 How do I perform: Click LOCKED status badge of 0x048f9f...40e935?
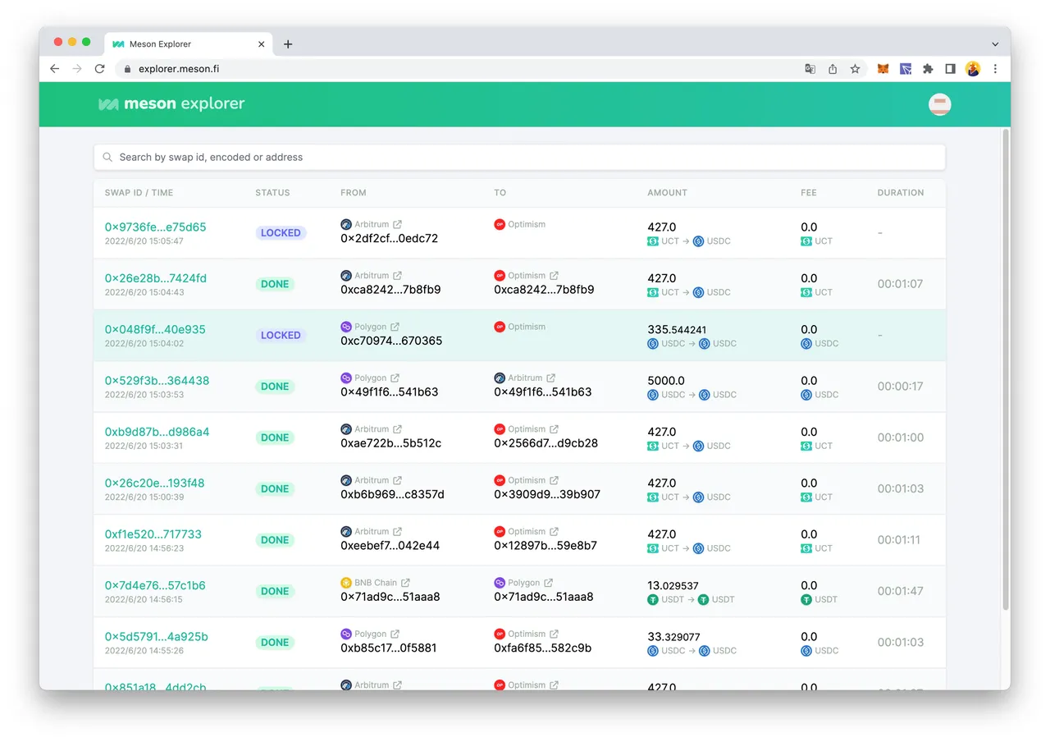pyautogui.click(x=281, y=335)
